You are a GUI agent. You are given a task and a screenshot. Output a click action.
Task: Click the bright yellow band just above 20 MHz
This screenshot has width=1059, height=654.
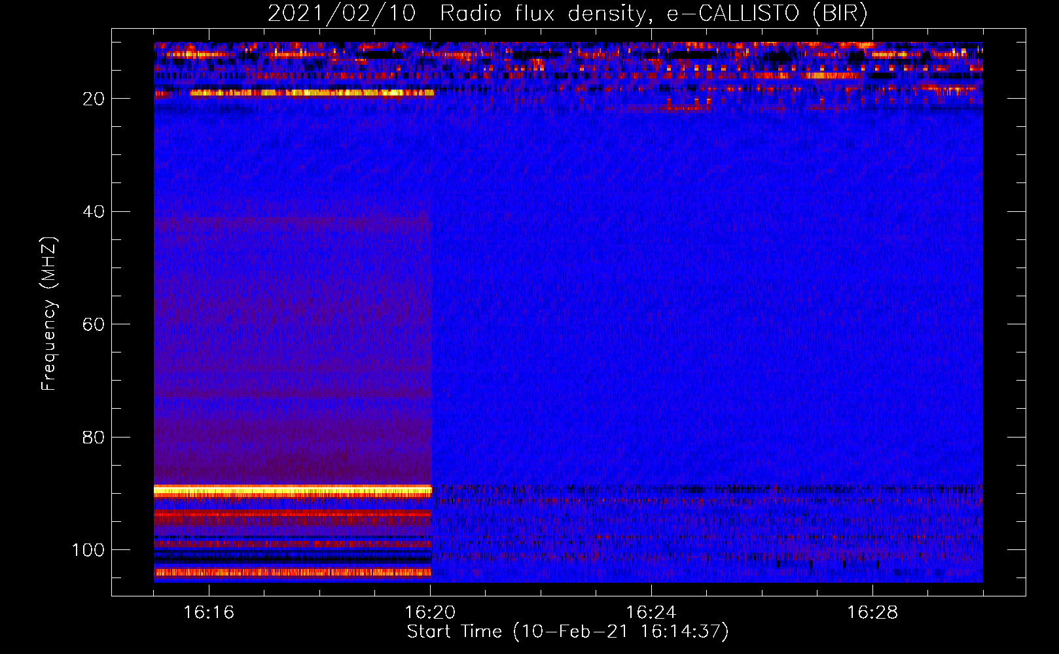[312, 93]
